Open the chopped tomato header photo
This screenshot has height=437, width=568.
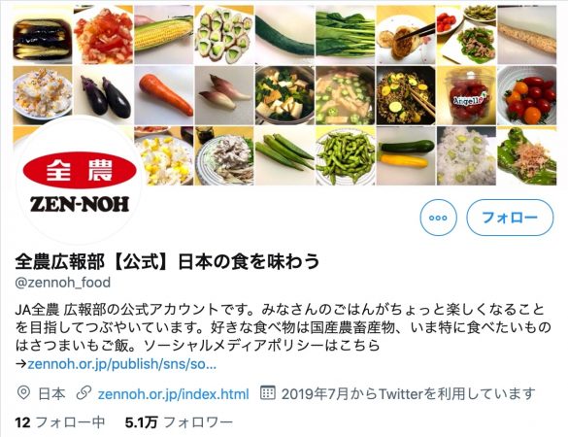point(103,35)
